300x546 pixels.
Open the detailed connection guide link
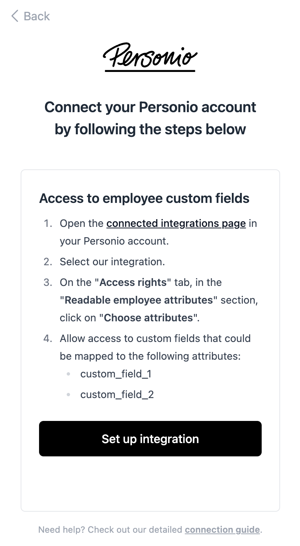click(x=222, y=530)
